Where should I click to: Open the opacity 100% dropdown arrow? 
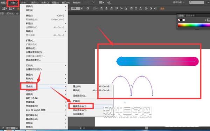[82, 8]
